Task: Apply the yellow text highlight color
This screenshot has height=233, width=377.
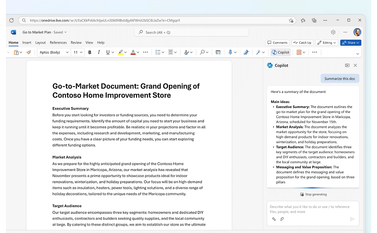Action: 121,52
